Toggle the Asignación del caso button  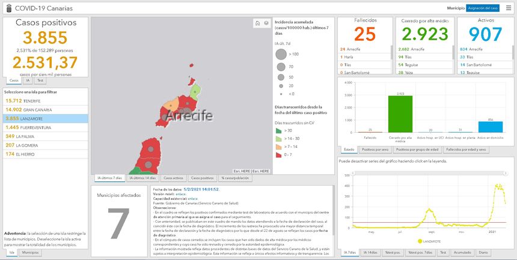[x=483, y=8]
